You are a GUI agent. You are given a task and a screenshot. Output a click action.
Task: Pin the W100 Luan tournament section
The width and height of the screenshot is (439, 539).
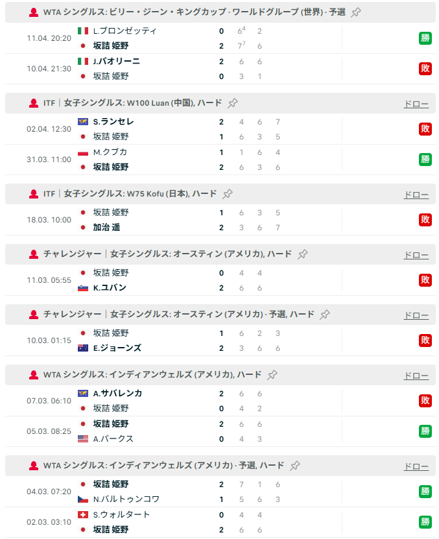pyautogui.click(x=233, y=103)
